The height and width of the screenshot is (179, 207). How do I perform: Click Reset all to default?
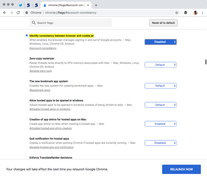pyautogui.click(x=163, y=23)
